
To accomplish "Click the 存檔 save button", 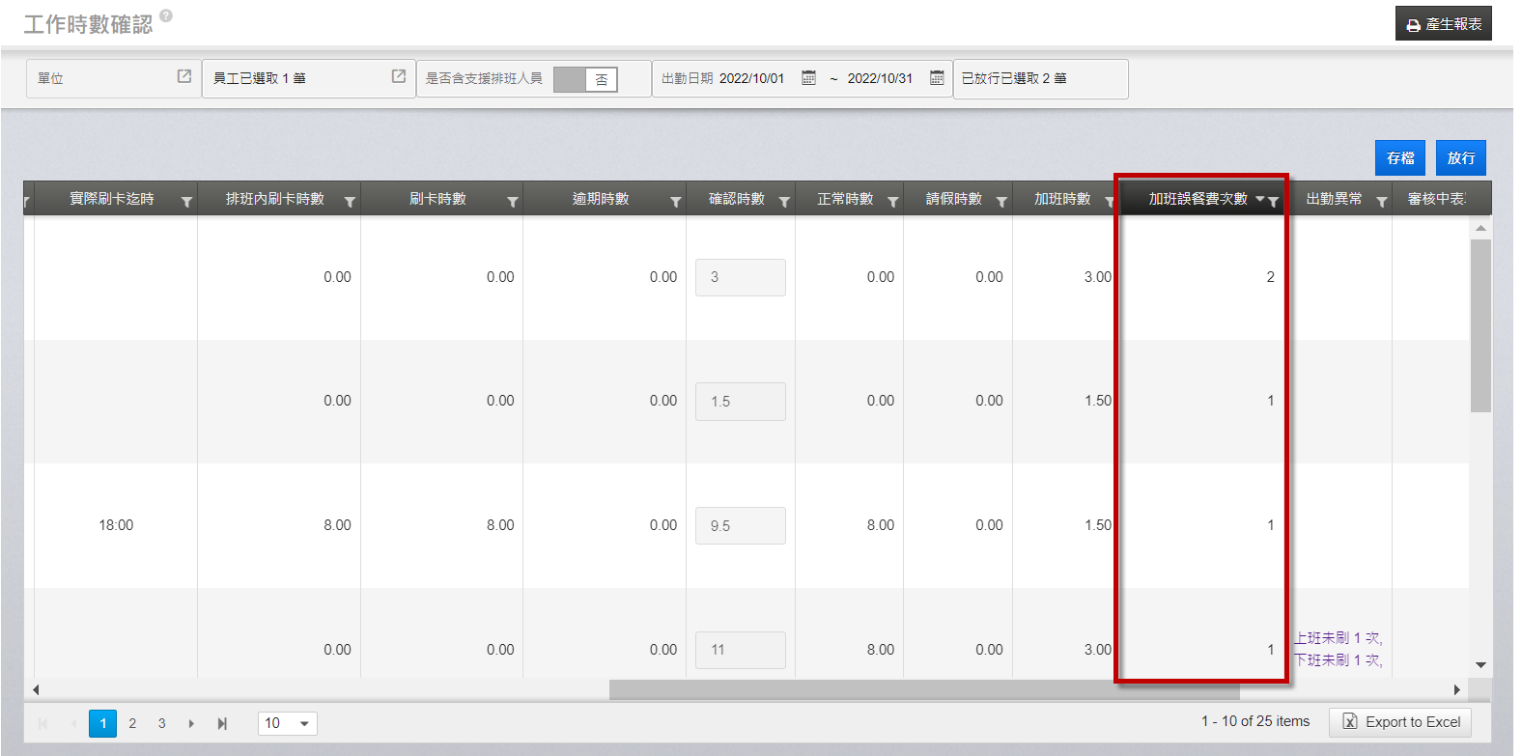I will point(1399,158).
